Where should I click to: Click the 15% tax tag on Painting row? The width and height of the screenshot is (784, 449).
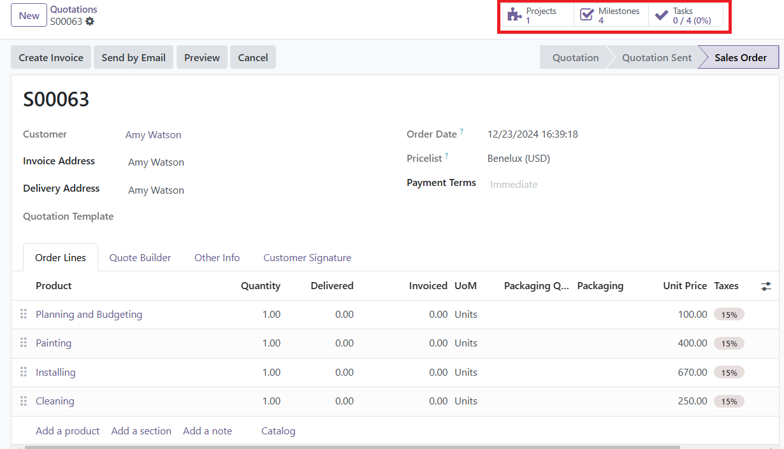pyautogui.click(x=729, y=343)
